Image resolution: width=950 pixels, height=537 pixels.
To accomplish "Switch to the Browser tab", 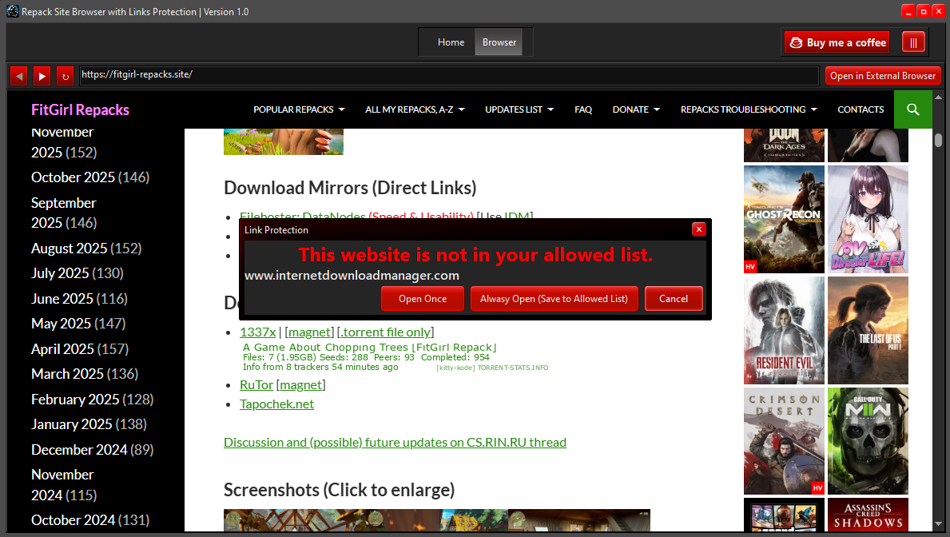I will coord(499,42).
